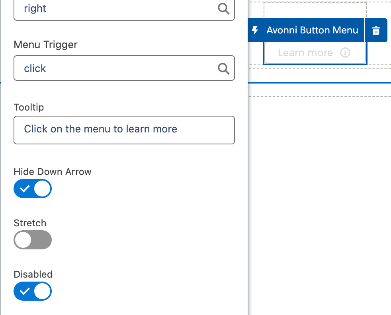
Task: Focus the Tooltip text field
Action: (124, 130)
